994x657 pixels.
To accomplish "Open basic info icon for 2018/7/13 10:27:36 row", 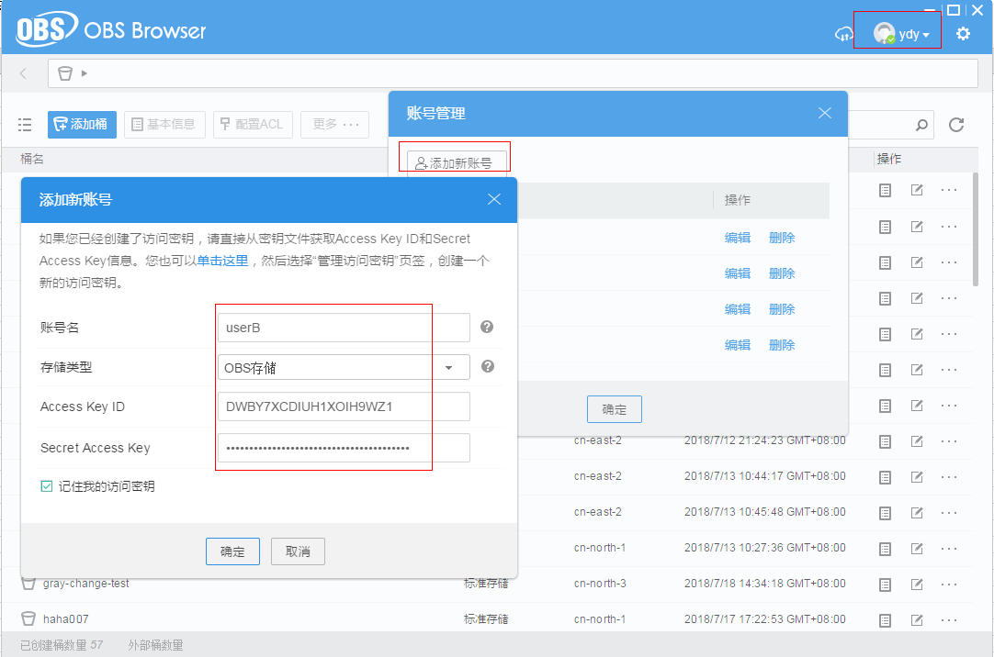I will [885, 549].
